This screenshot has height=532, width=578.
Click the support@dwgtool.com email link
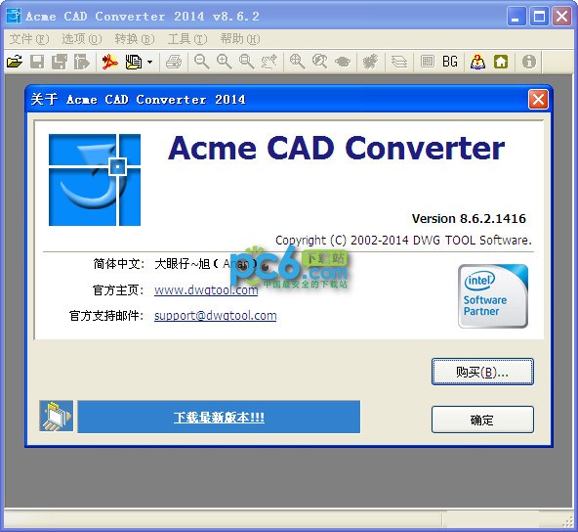[x=215, y=316]
